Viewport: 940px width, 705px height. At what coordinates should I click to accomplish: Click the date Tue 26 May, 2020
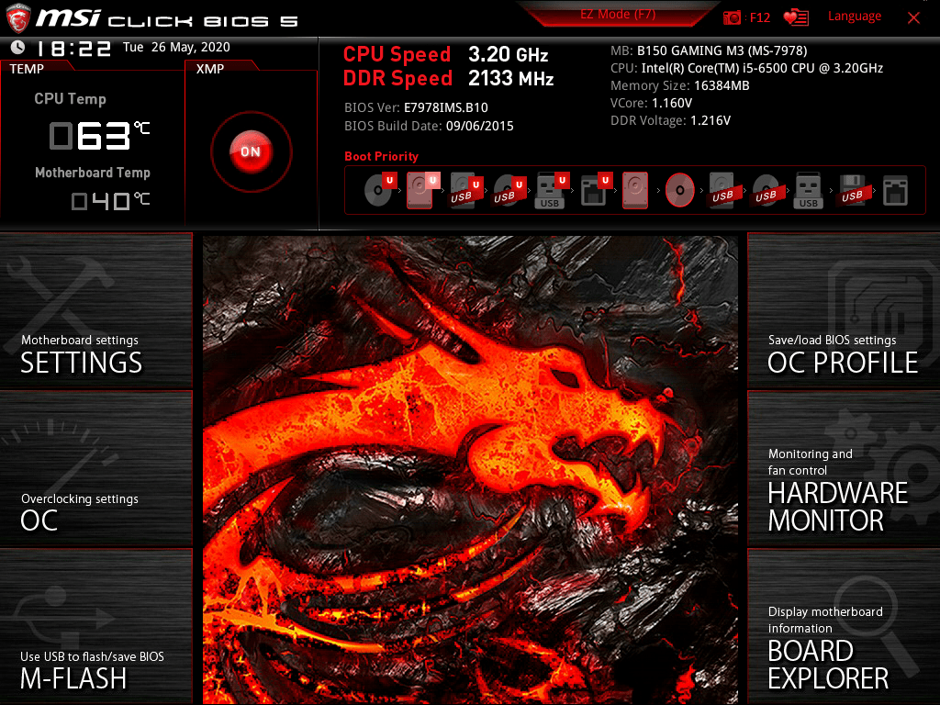(176, 48)
